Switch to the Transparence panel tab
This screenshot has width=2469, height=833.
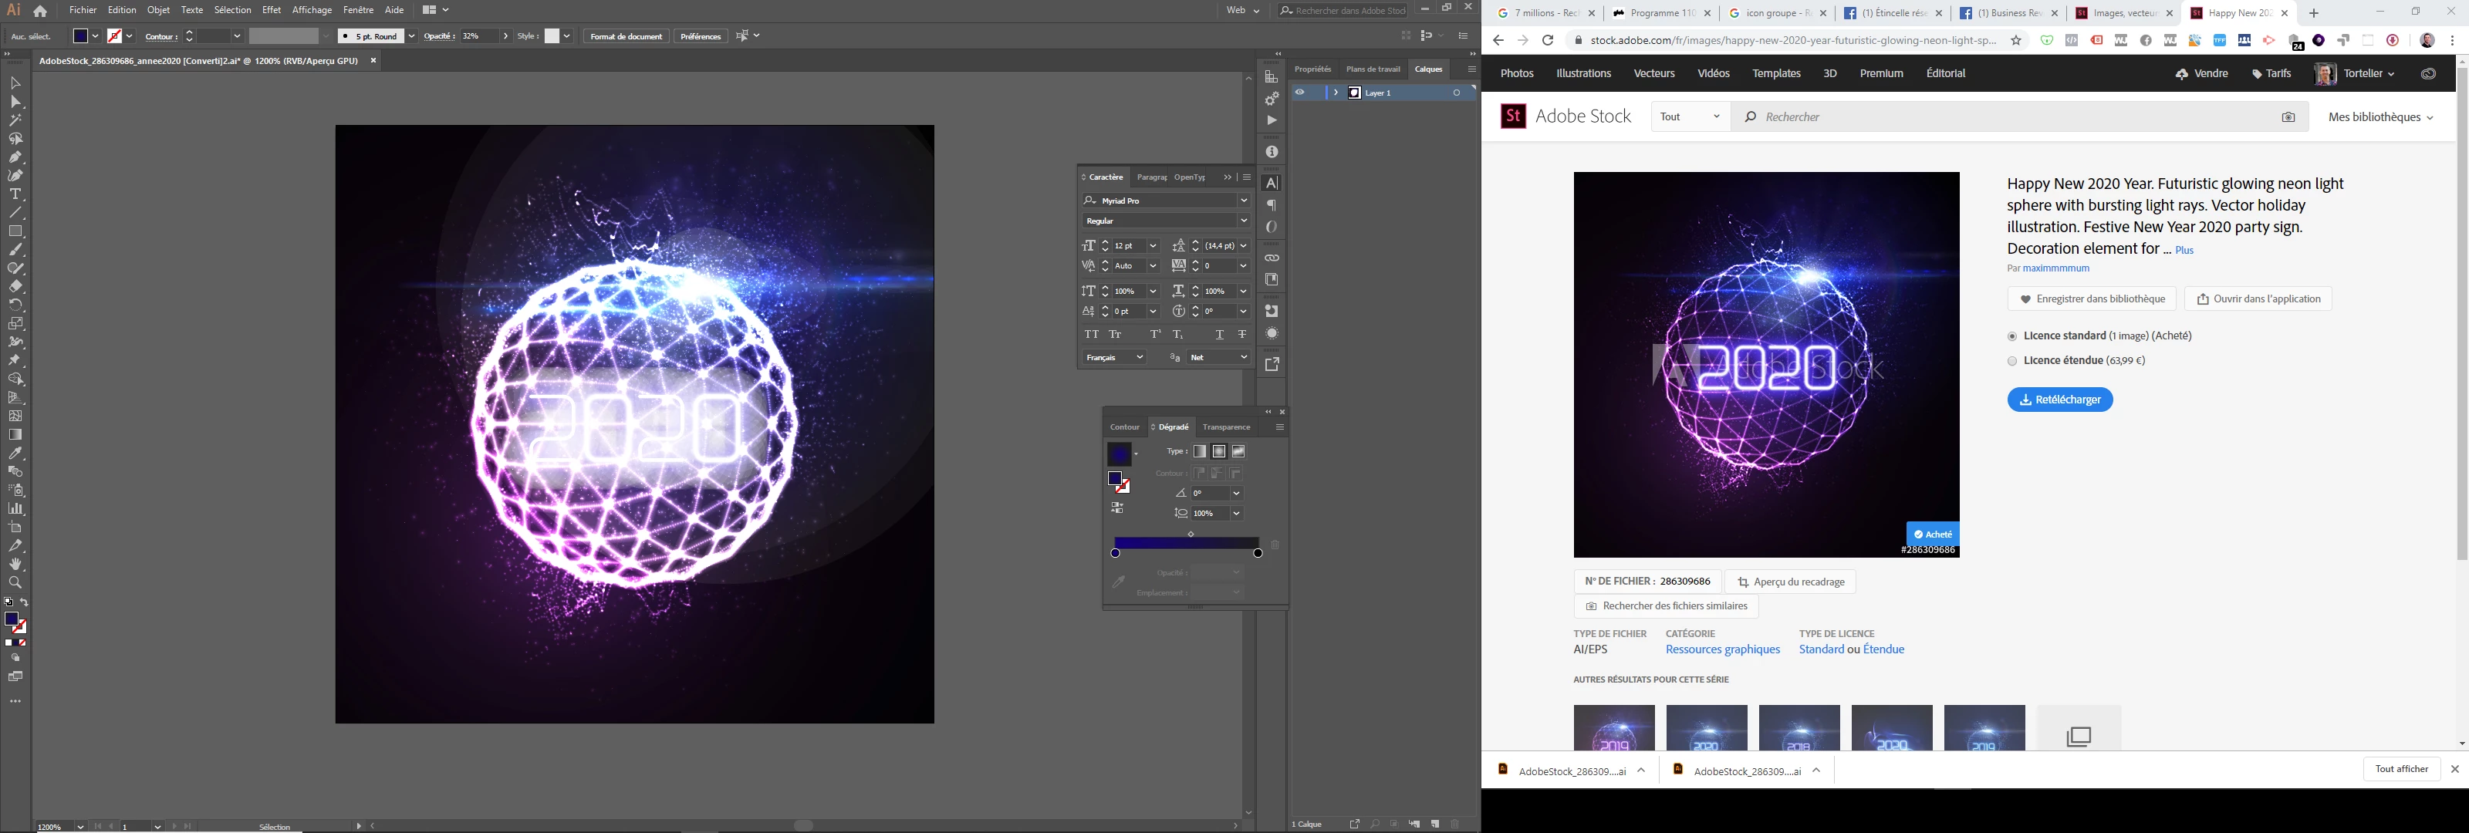point(1226,427)
